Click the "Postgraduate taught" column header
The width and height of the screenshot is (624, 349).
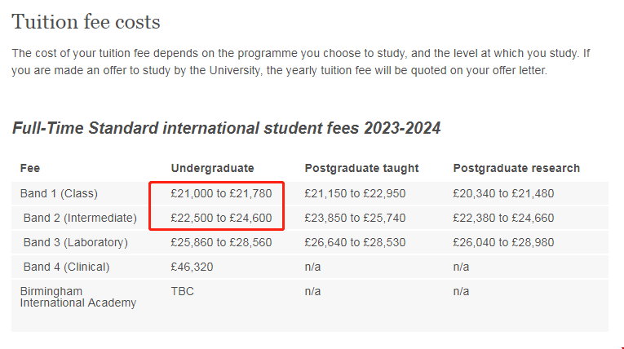(x=361, y=169)
